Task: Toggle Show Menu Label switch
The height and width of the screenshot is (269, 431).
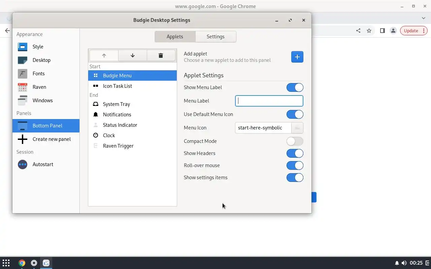Action: [x=295, y=87]
